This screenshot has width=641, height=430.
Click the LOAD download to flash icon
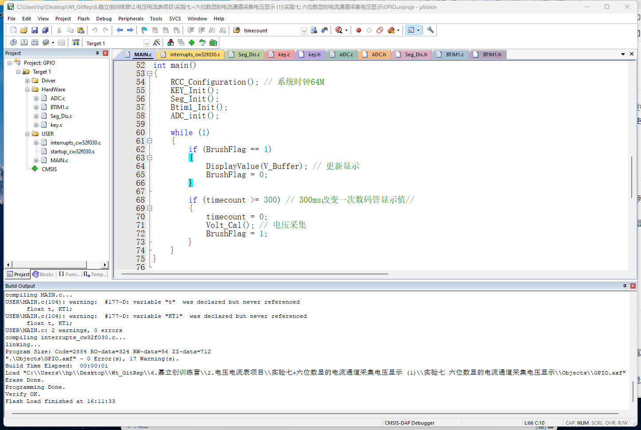[x=76, y=43]
